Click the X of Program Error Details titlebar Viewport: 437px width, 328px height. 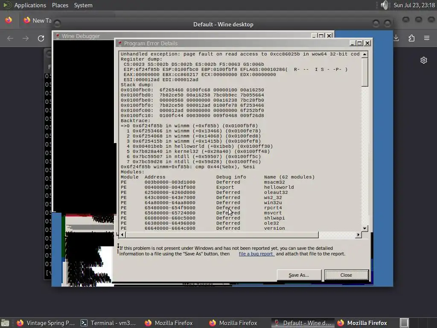tap(367, 43)
